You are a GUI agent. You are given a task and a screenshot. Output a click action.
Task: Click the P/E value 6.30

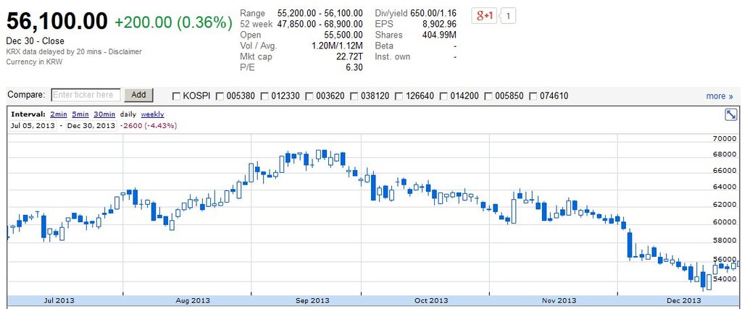pyautogui.click(x=354, y=67)
